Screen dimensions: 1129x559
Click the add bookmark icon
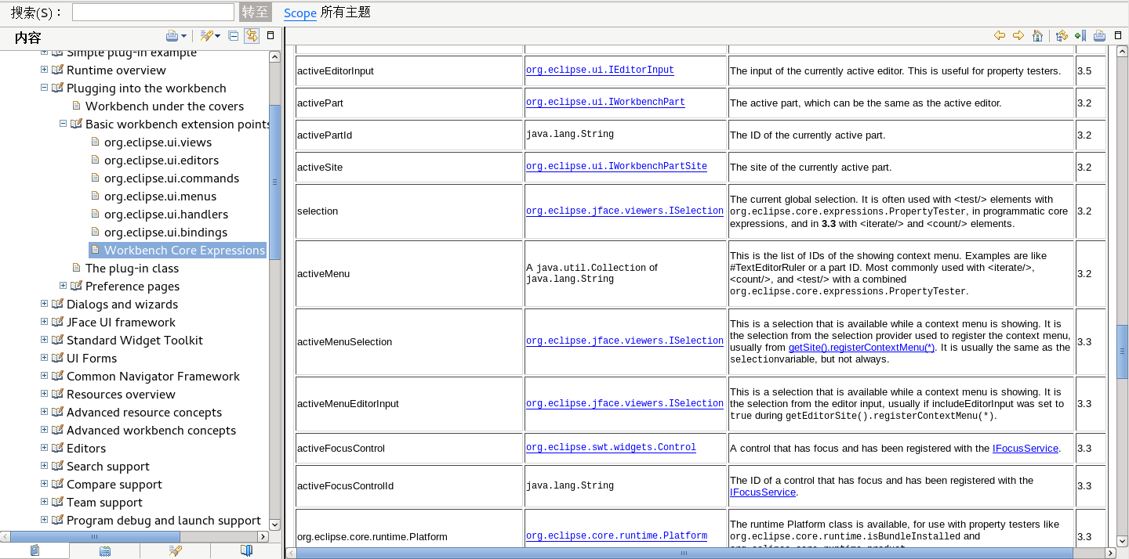coord(1080,35)
